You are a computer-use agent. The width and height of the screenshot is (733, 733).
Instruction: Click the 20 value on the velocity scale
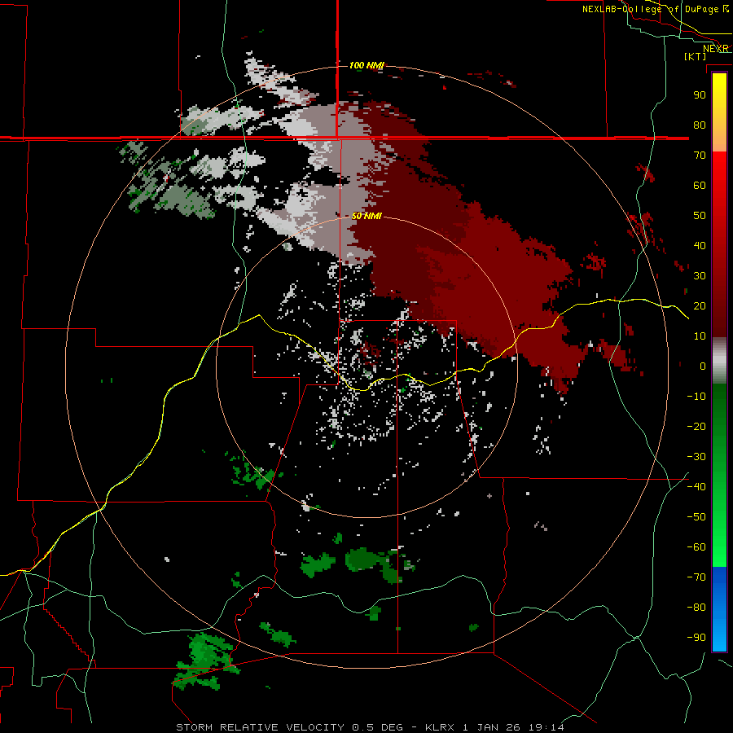coord(700,306)
